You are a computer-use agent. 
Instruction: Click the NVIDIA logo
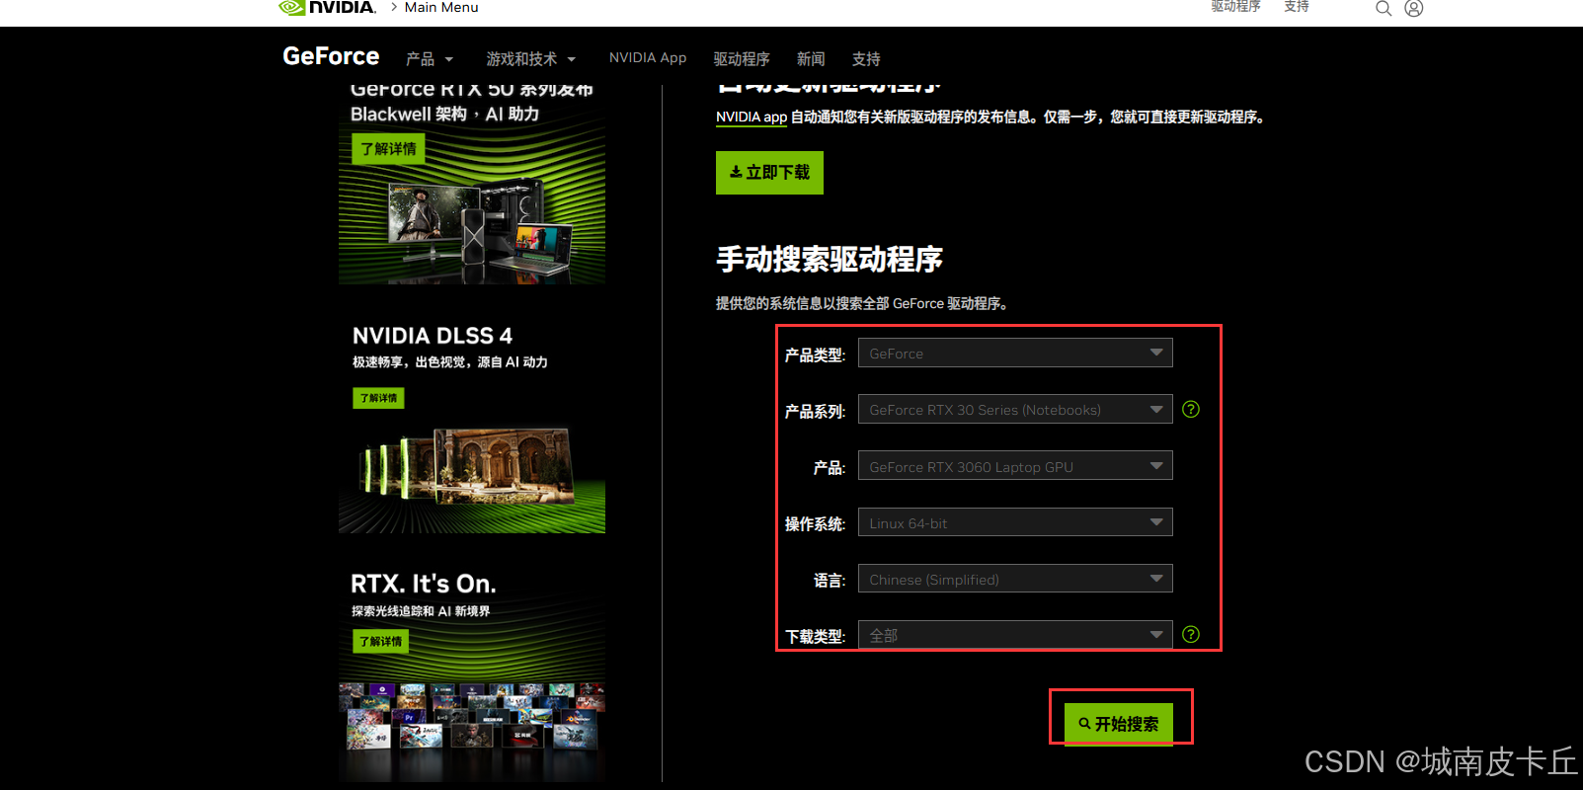click(327, 7)
